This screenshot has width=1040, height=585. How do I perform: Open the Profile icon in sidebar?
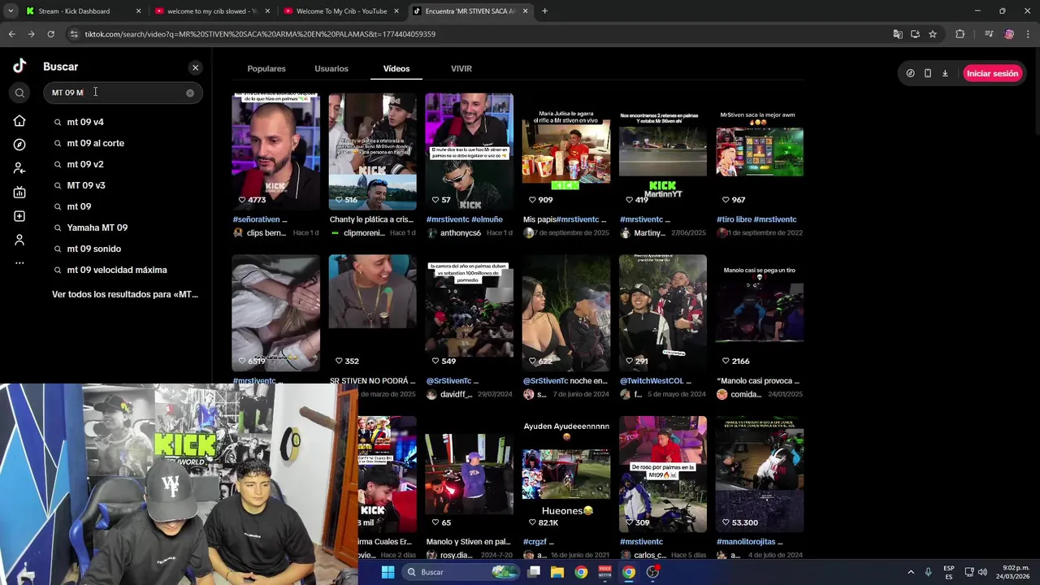pos(19,240)
